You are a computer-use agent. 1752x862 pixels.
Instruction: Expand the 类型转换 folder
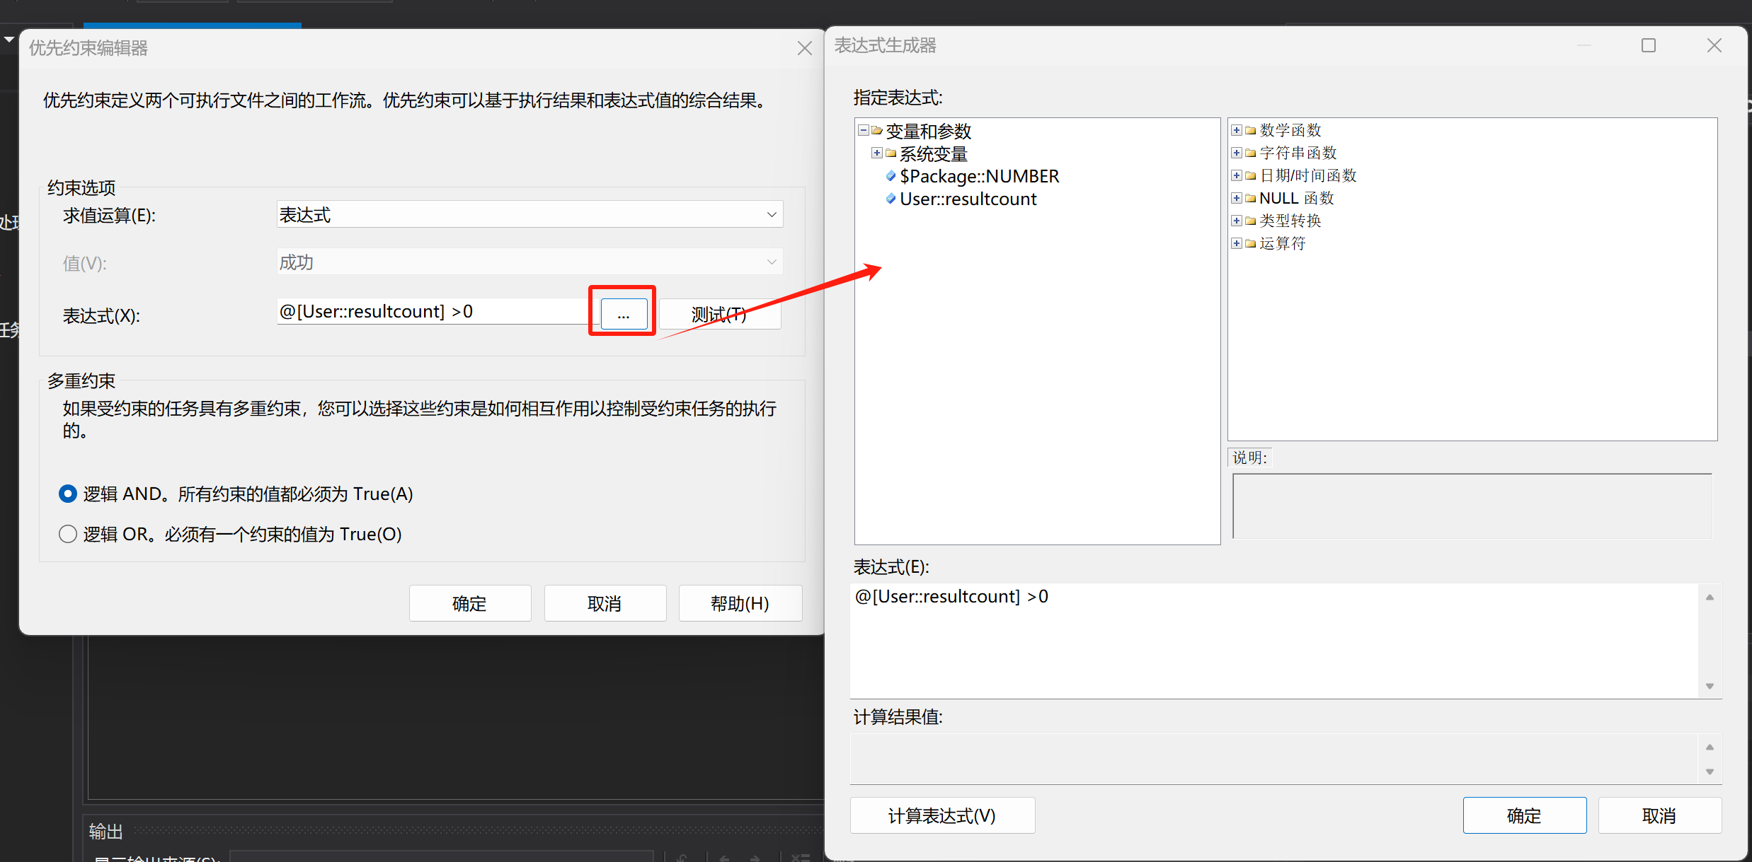(x=1236, y=221)
